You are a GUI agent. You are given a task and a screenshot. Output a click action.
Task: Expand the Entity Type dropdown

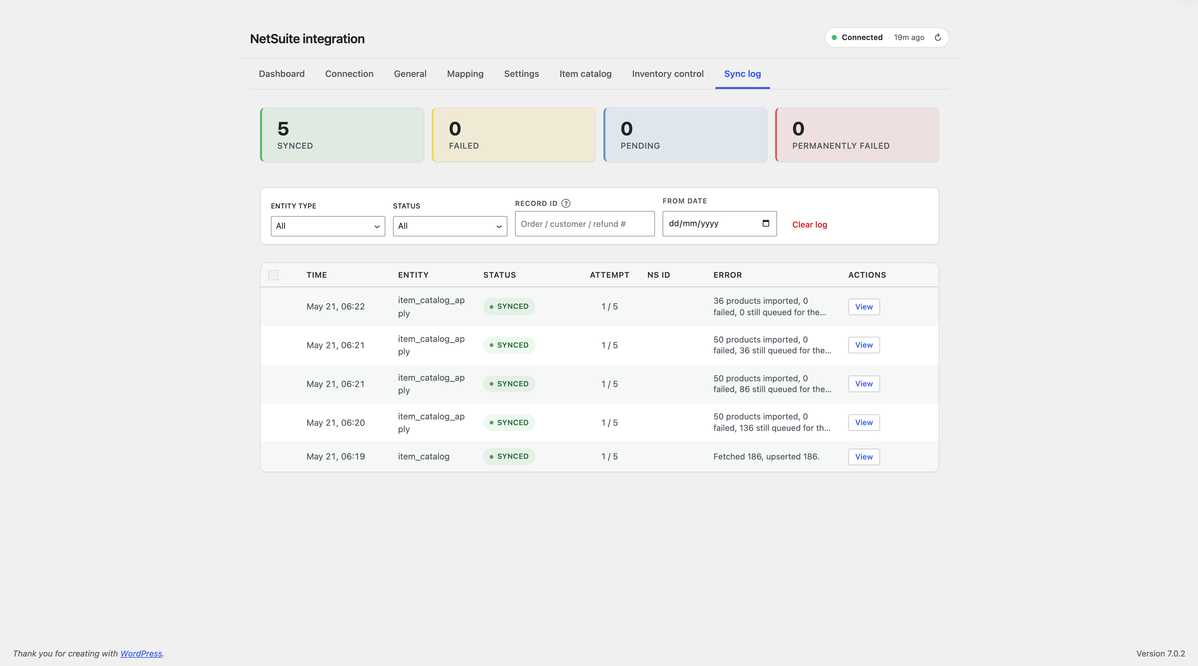pos(328,226)
